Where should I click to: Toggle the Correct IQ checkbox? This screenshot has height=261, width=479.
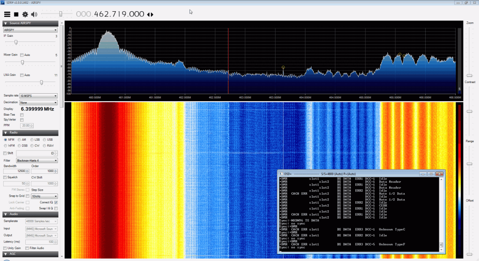point(56,203)
